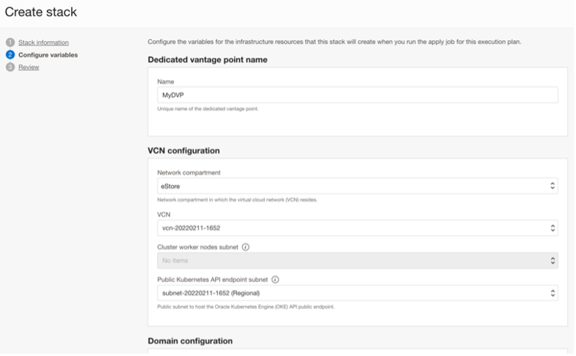The image size is (576, 356).
Task: Expand the VCN dropdown vcn-20220211-1652
Action: [x=357, y=228]
